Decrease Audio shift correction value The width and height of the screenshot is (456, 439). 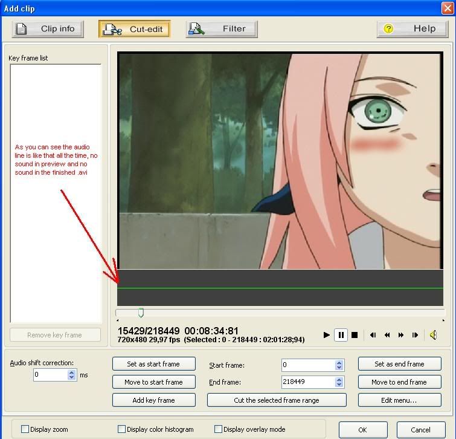[71, 377]
